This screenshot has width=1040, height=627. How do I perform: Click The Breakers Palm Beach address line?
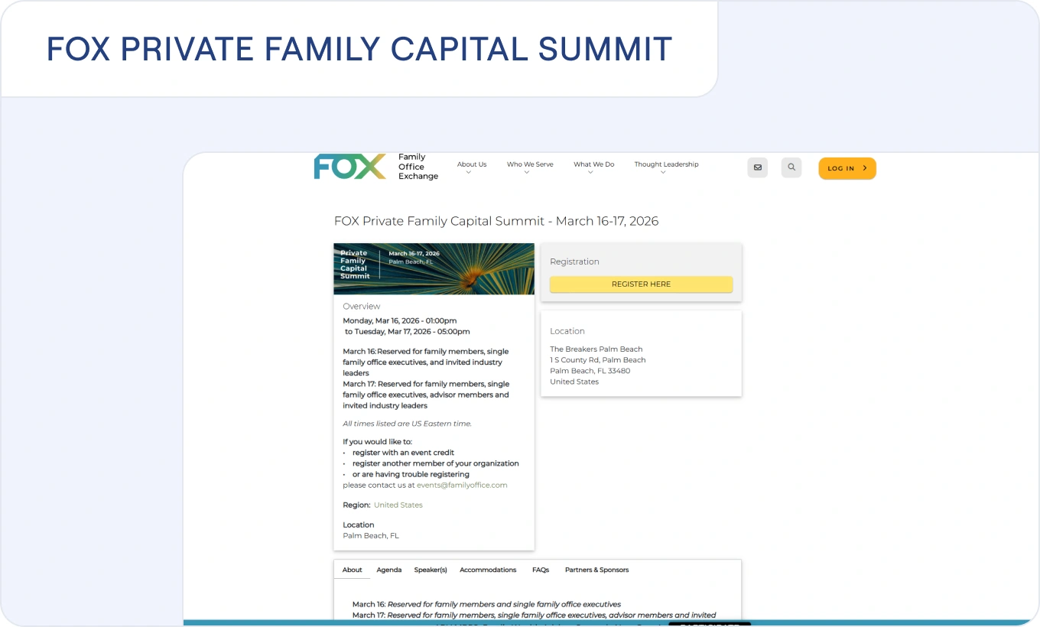(x=596, y=349)
